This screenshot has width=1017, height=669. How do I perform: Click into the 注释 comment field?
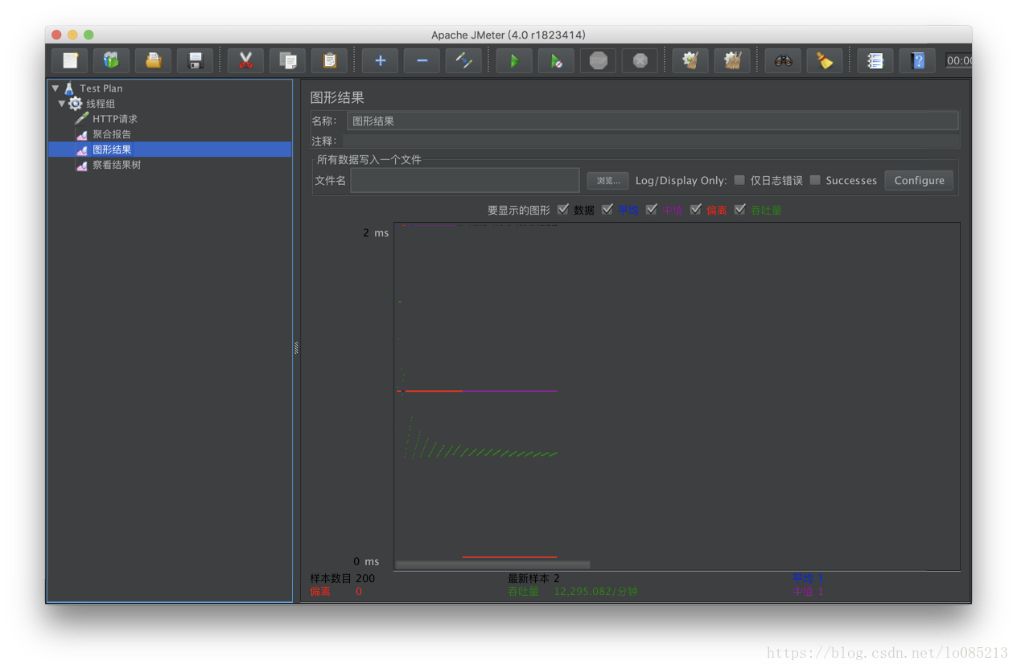coord(651,141)
